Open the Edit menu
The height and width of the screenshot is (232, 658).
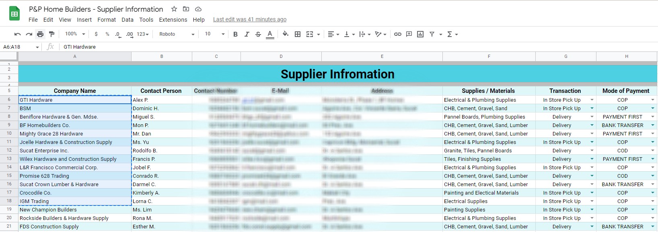point(48,20)
